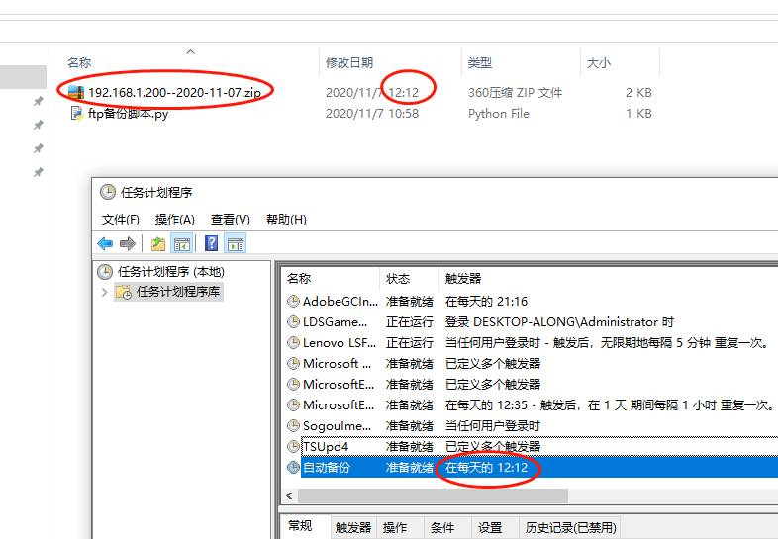778x539 pixels.
Task: Select 任务计划程序 (本地) root tree node
Action: click(170, 272)
